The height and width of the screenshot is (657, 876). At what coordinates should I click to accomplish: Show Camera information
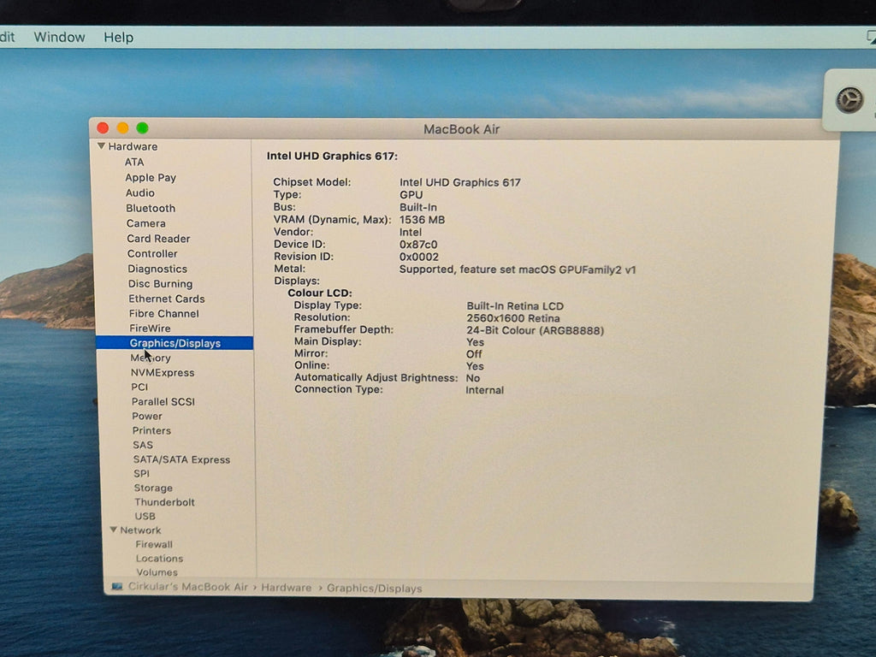pos(145,223)
